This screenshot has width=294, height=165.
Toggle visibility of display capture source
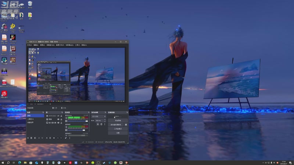coord(58,123)
